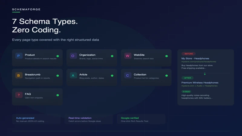Click the Breadcrumb schema B icon
242x136 pixels.
pos(19,75)
